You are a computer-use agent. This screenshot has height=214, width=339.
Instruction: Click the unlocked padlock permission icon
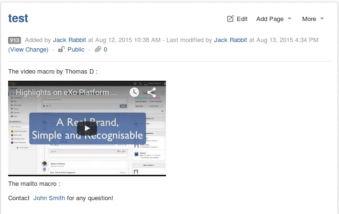61,50
